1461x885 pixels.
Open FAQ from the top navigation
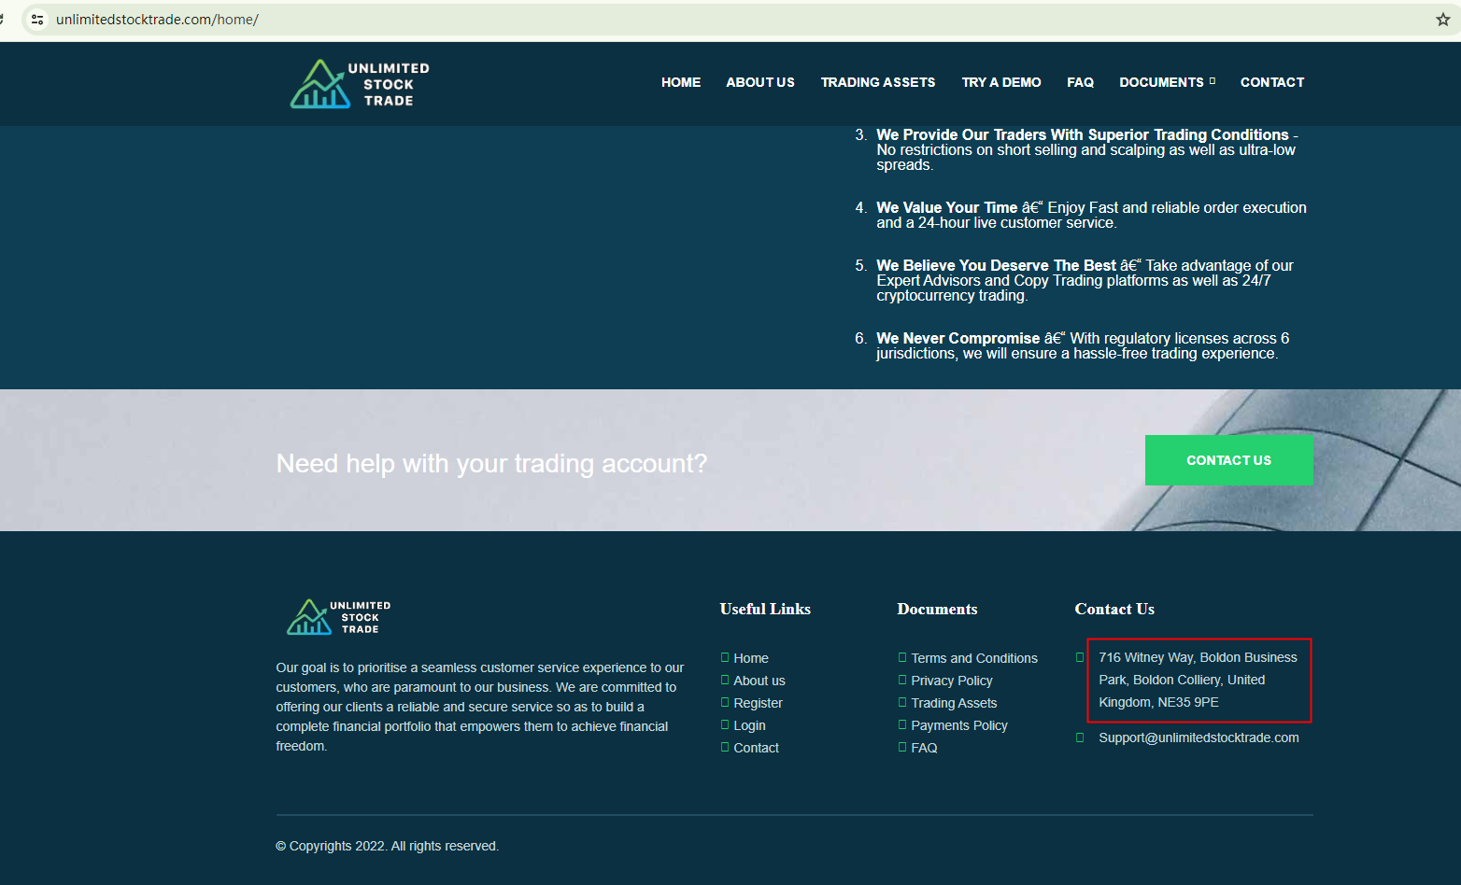click(1080, 82)
